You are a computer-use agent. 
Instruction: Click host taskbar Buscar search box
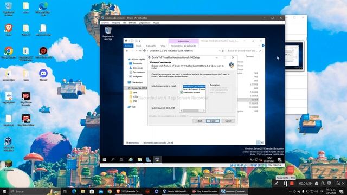[x=34, y=191]
